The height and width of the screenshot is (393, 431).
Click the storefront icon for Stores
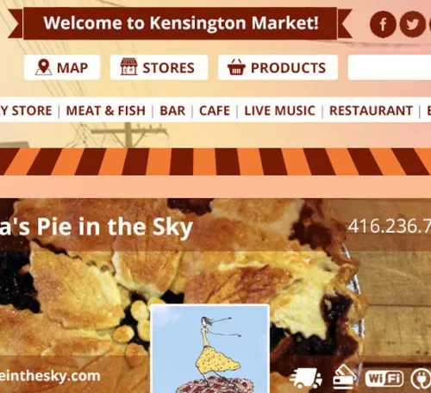click(x=128, y=66)
